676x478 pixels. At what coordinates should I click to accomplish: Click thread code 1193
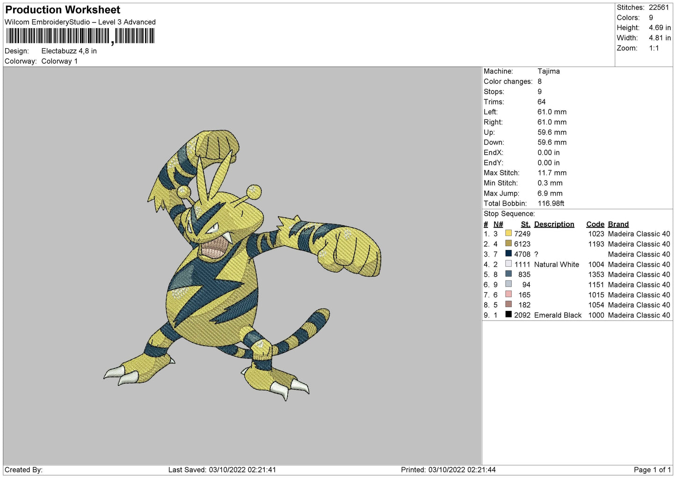click(596, 244)
